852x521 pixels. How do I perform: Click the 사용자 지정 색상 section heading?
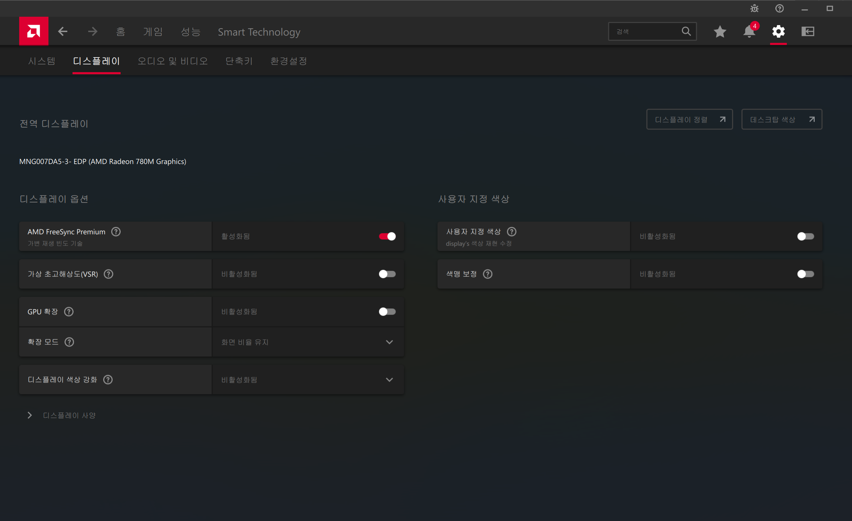(x=474, y=199)
